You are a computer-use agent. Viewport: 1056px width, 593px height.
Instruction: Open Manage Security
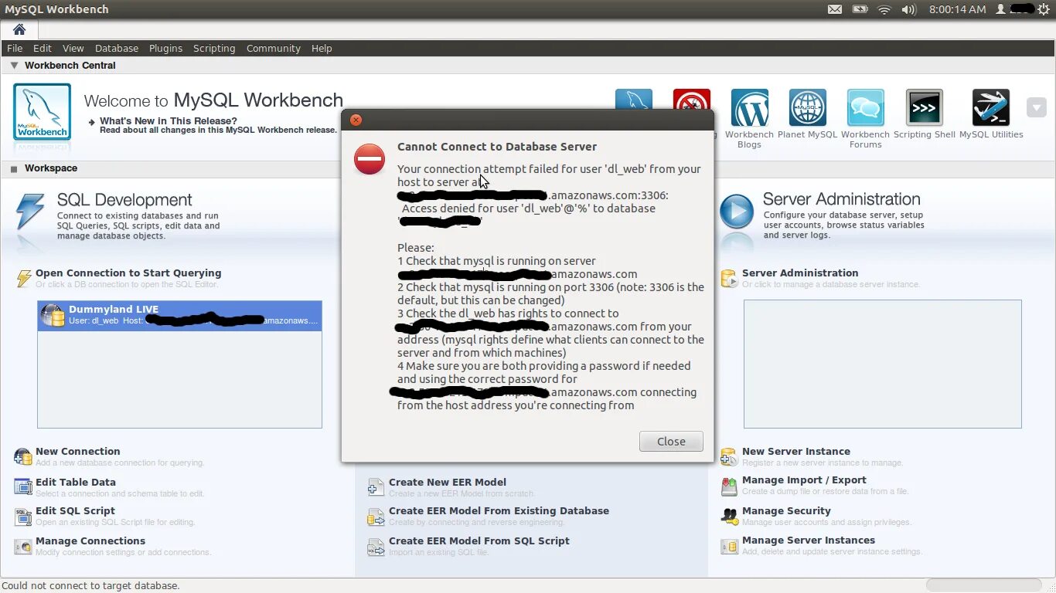786,510
